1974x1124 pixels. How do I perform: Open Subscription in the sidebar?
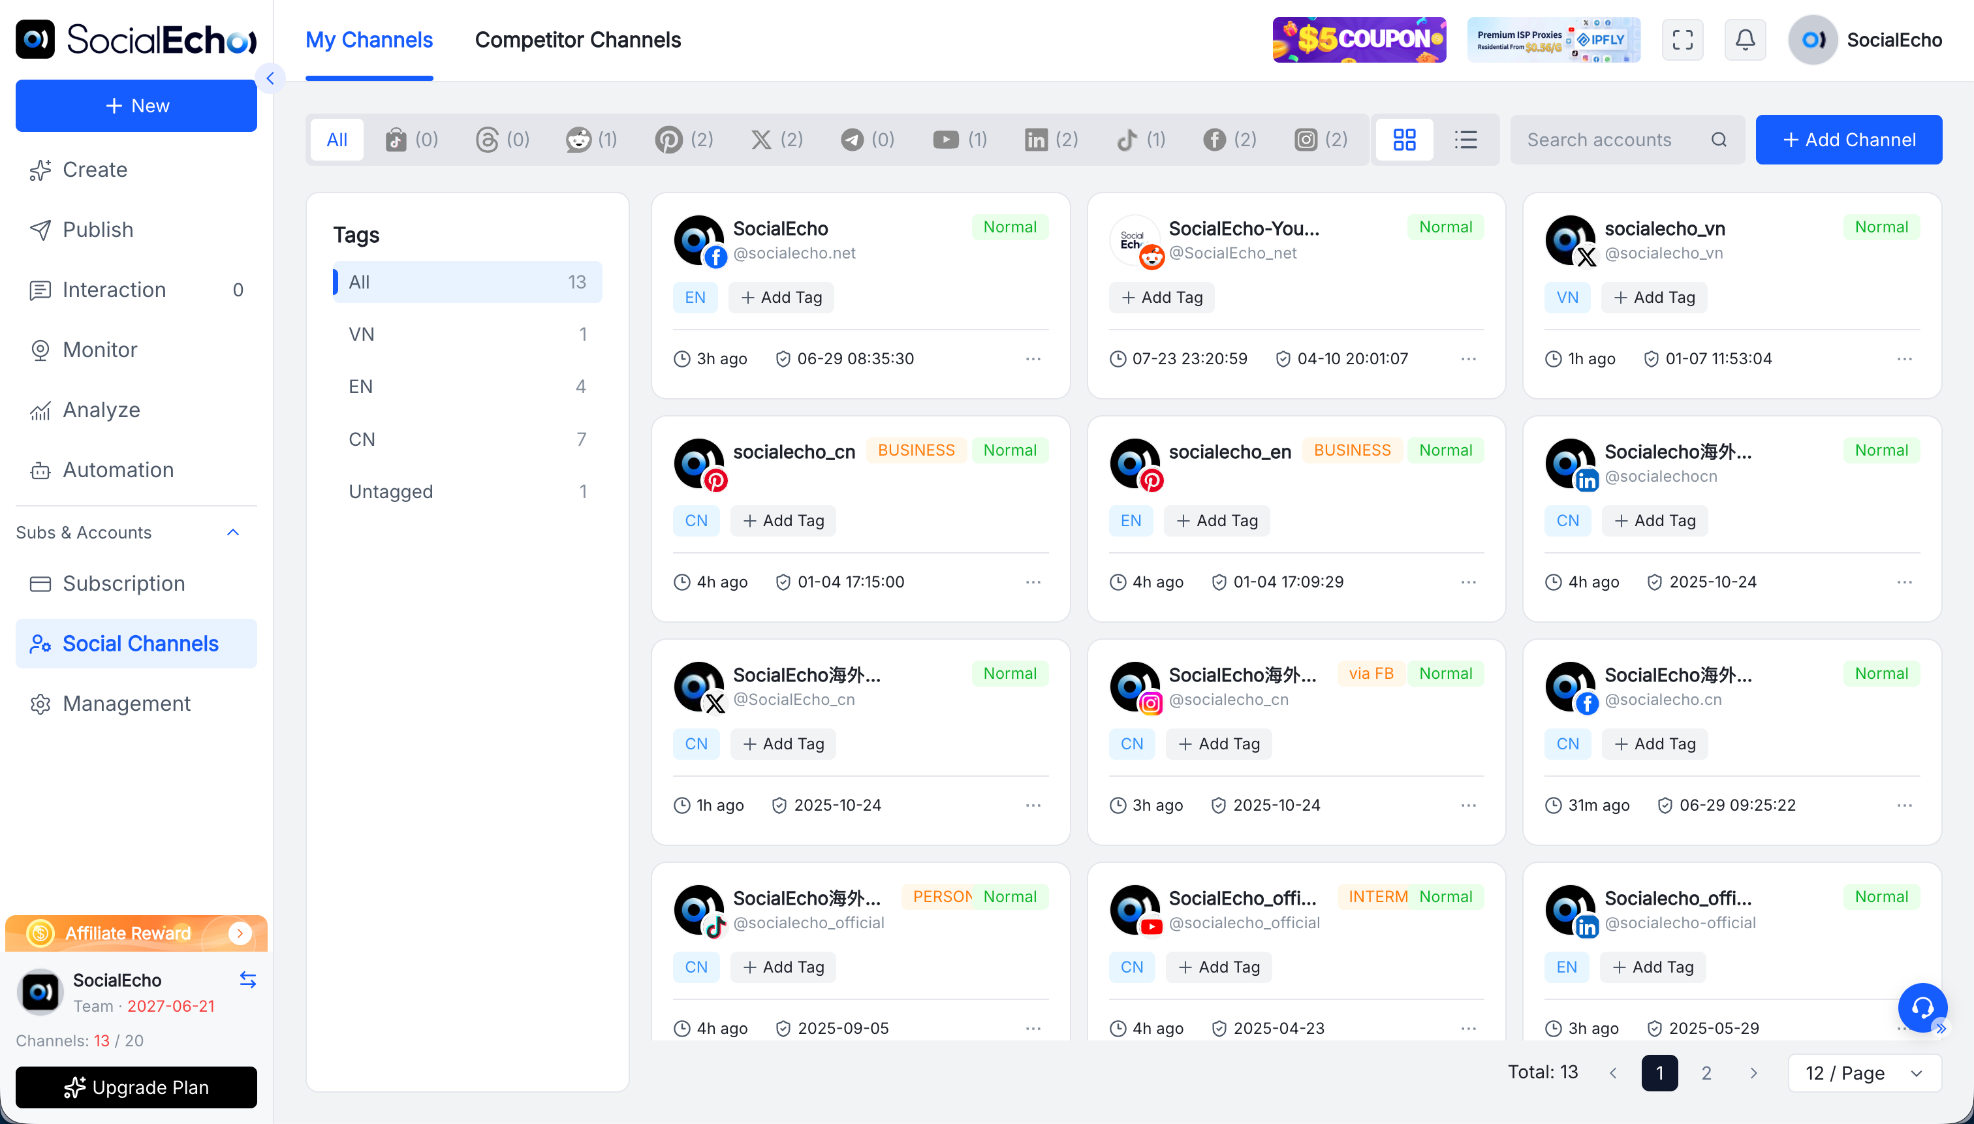[x=136, y=584]
